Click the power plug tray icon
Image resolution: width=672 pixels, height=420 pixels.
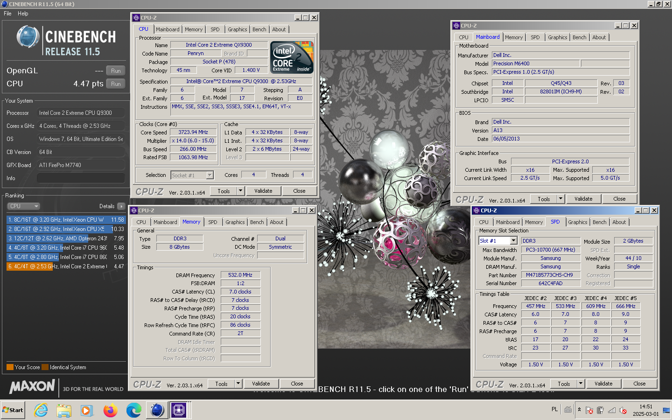coord(601,410)
